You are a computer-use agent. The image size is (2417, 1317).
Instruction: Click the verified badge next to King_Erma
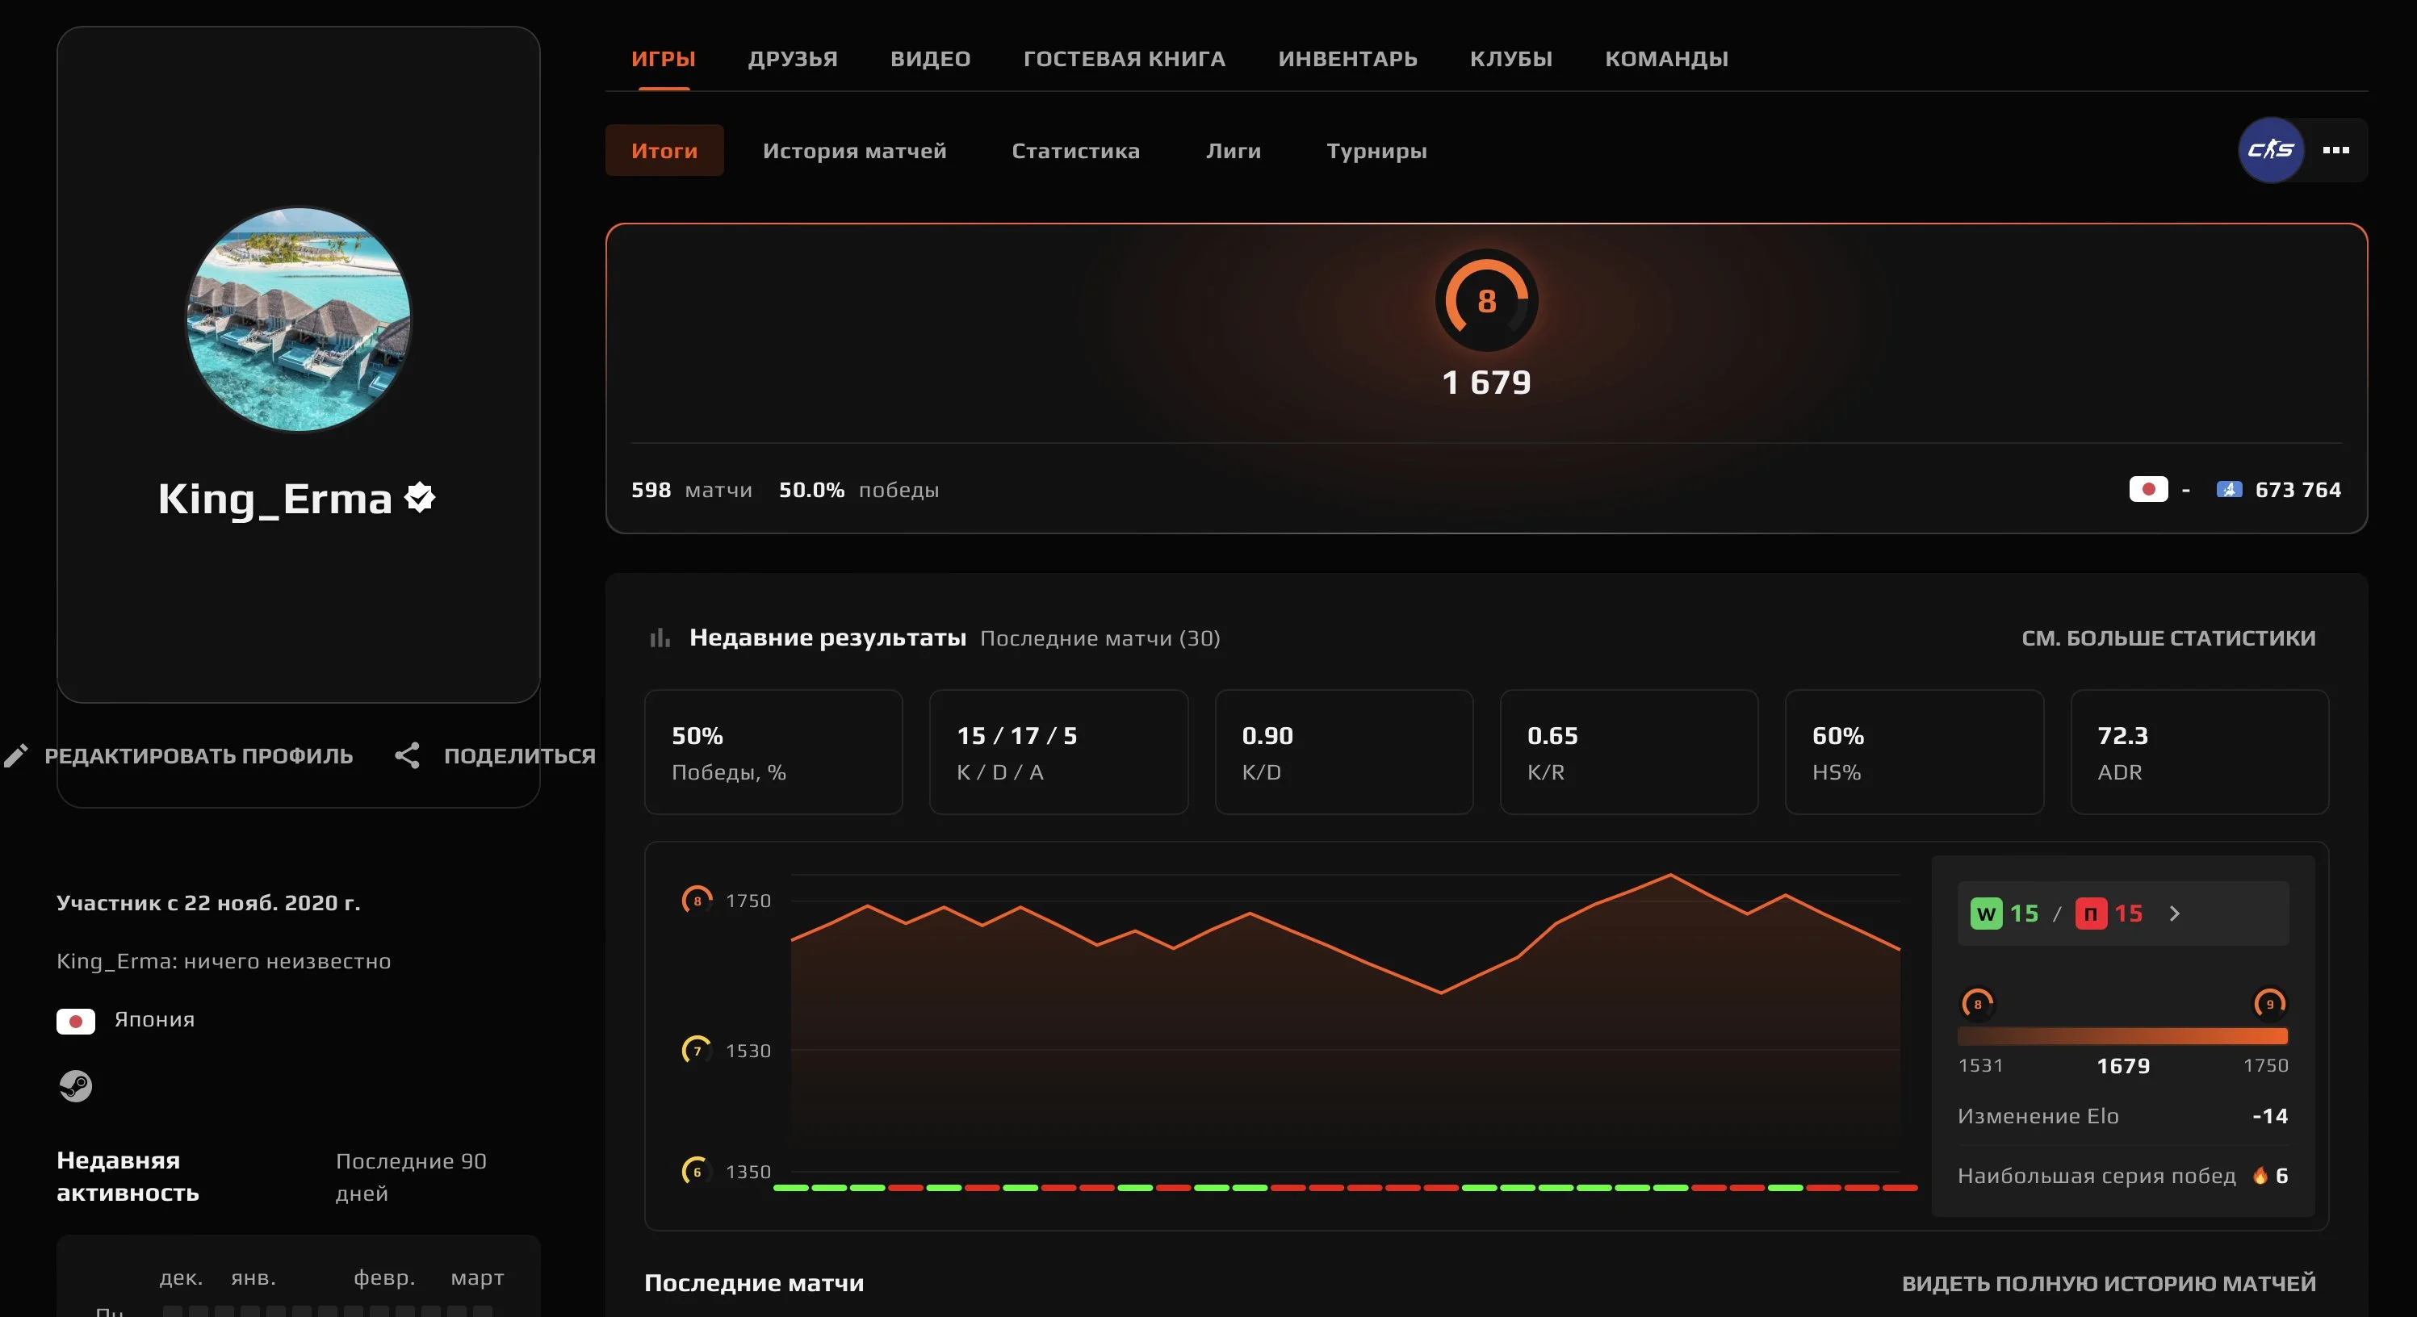pyautogui.click(x=420, y=498)
